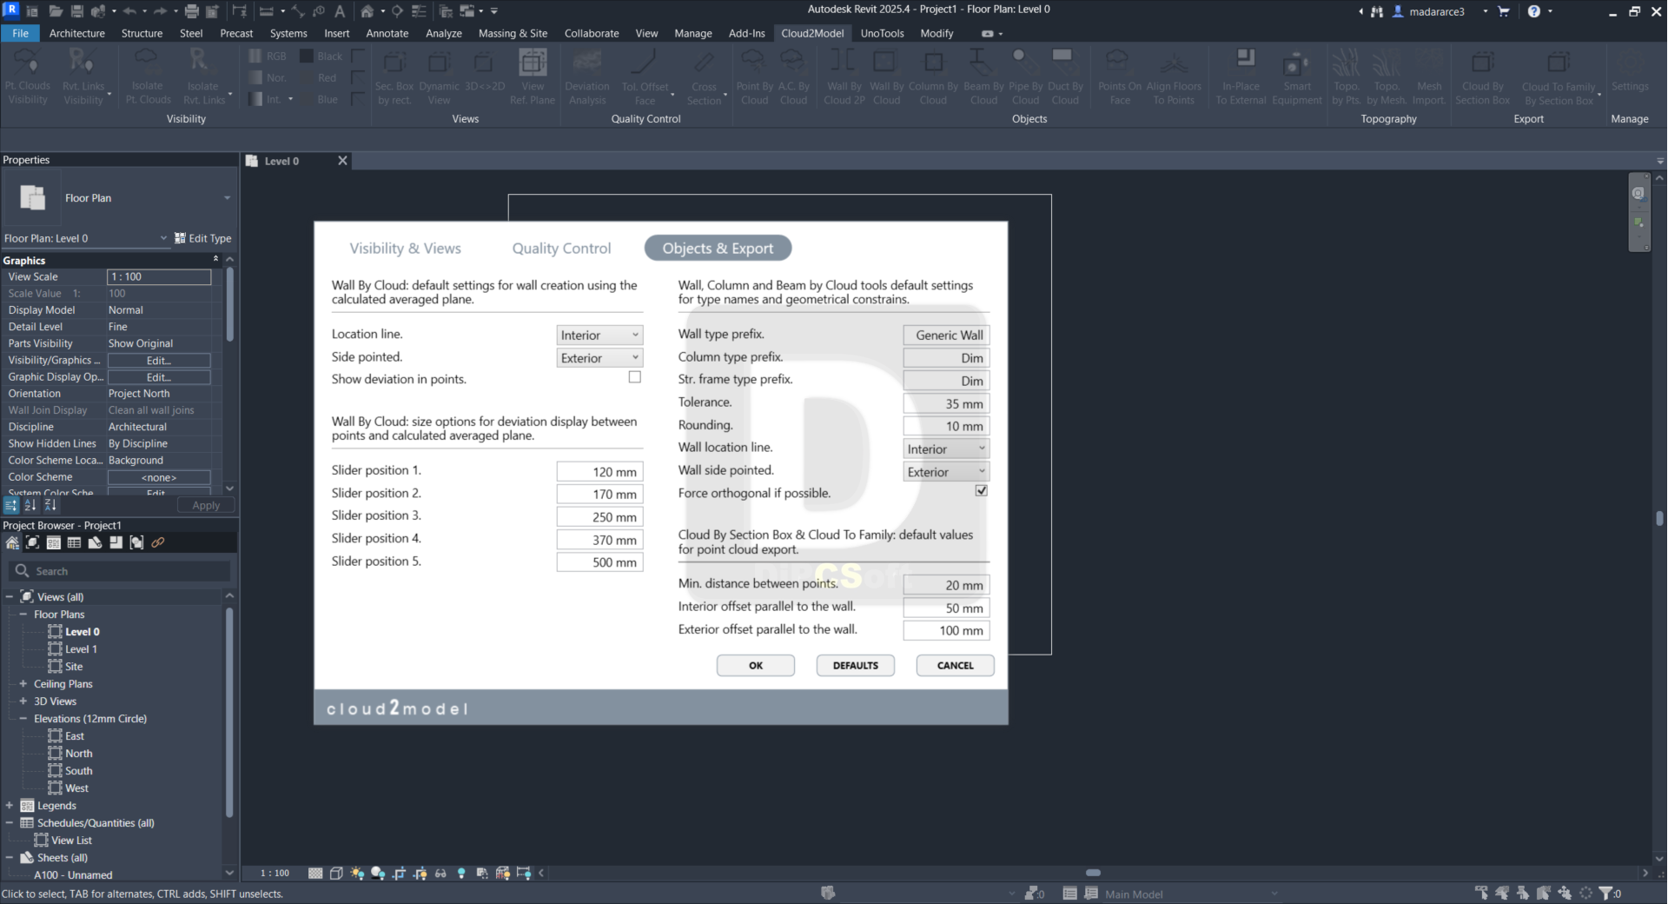Expand the Legends tree node
This screenshot has width=1668, height=904.
10,806
